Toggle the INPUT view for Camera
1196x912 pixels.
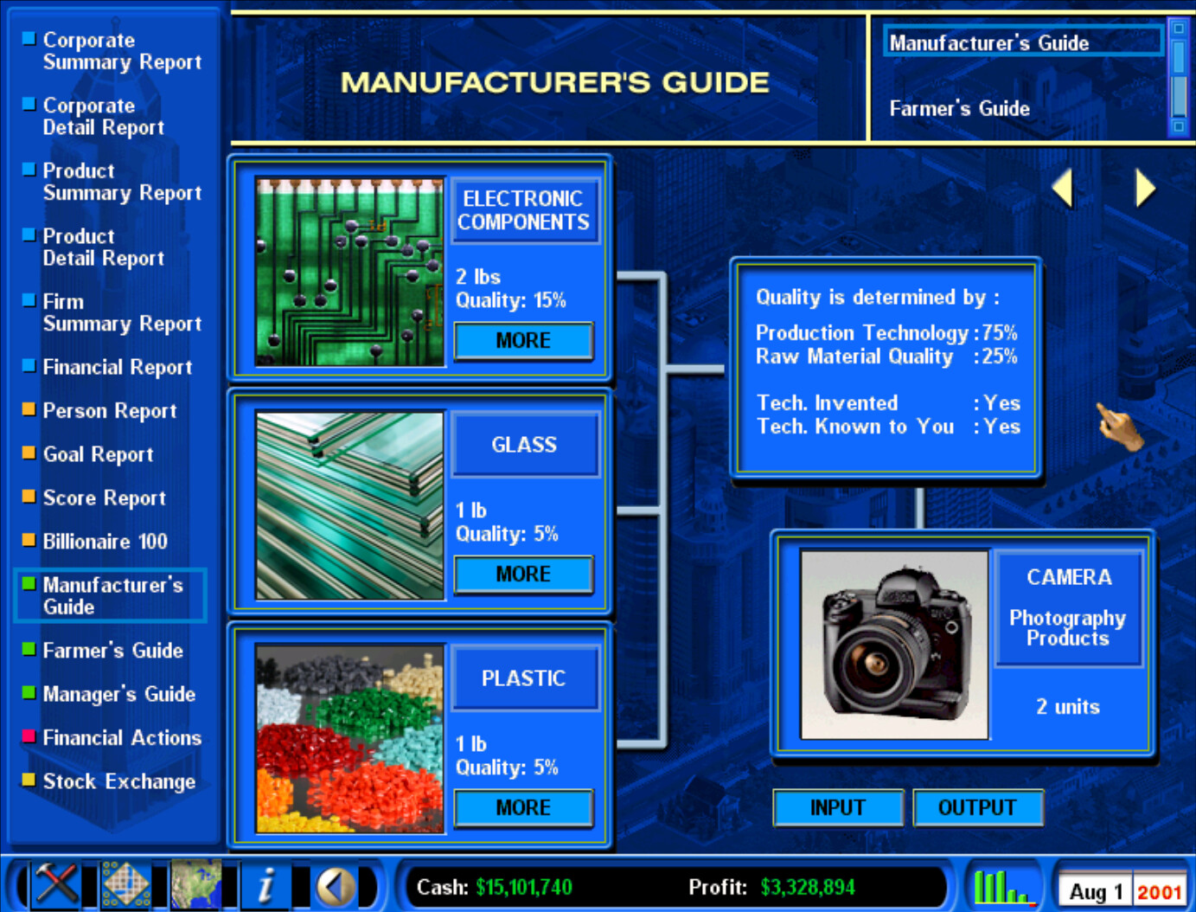837,807
